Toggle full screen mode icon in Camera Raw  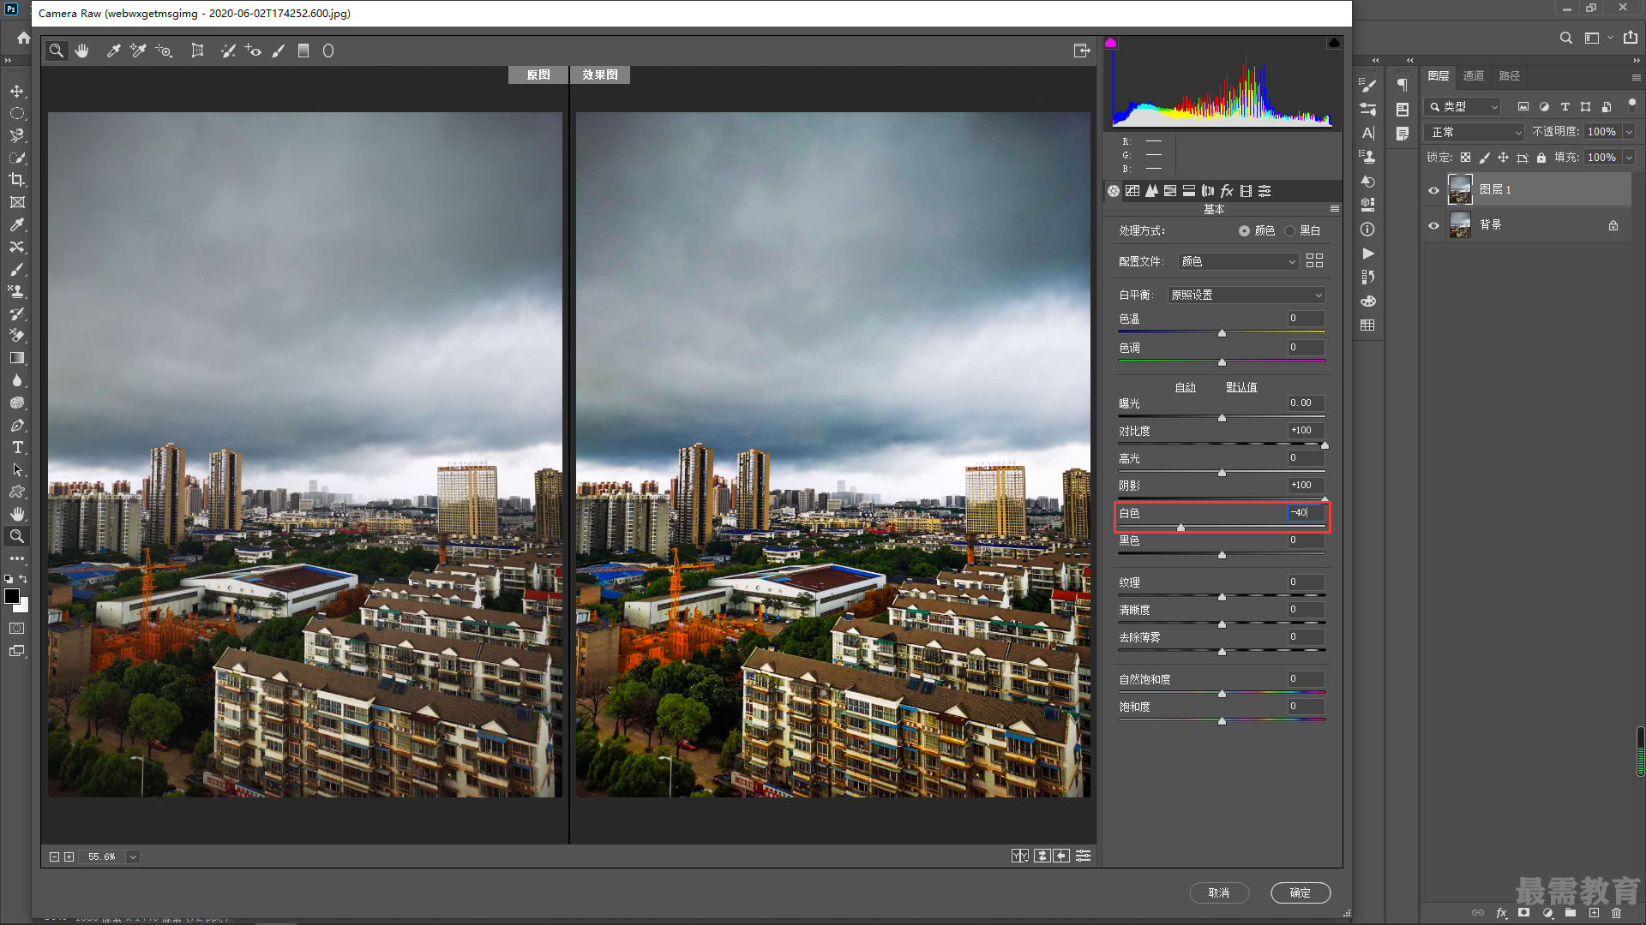tap(1082, 51)
